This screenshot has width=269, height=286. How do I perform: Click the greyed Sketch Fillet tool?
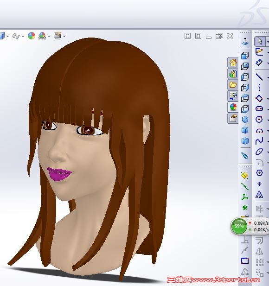pos(260,162)
